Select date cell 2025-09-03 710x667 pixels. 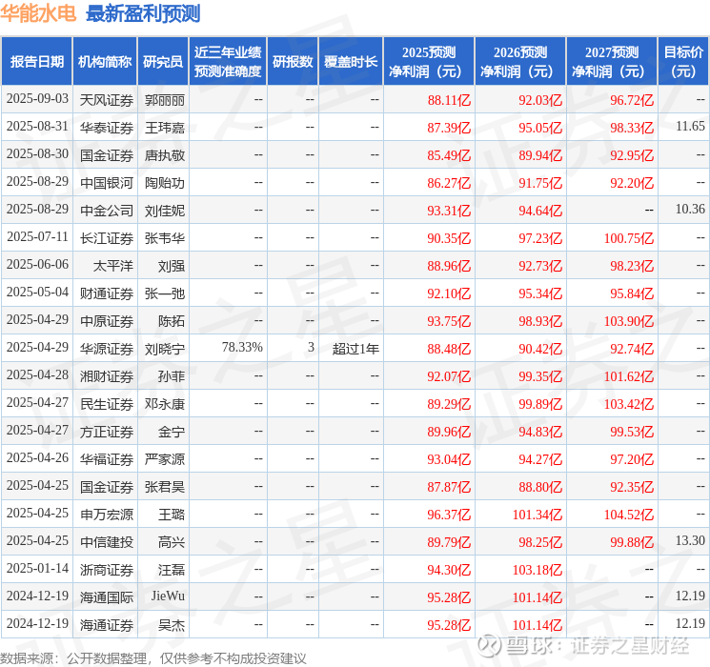click(x=37, y=99)
